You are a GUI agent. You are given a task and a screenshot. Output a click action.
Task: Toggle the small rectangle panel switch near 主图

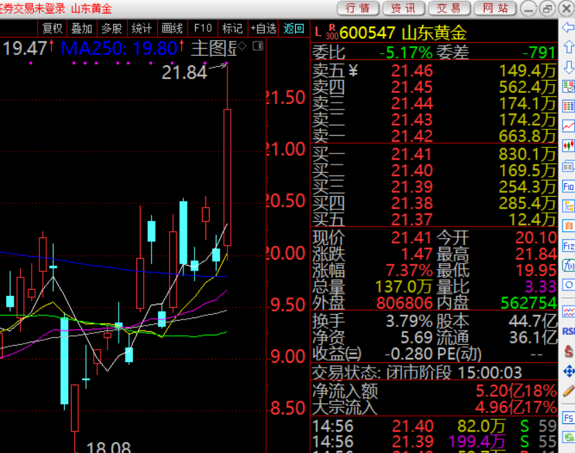pyautogui.click(x=258, y=46)
